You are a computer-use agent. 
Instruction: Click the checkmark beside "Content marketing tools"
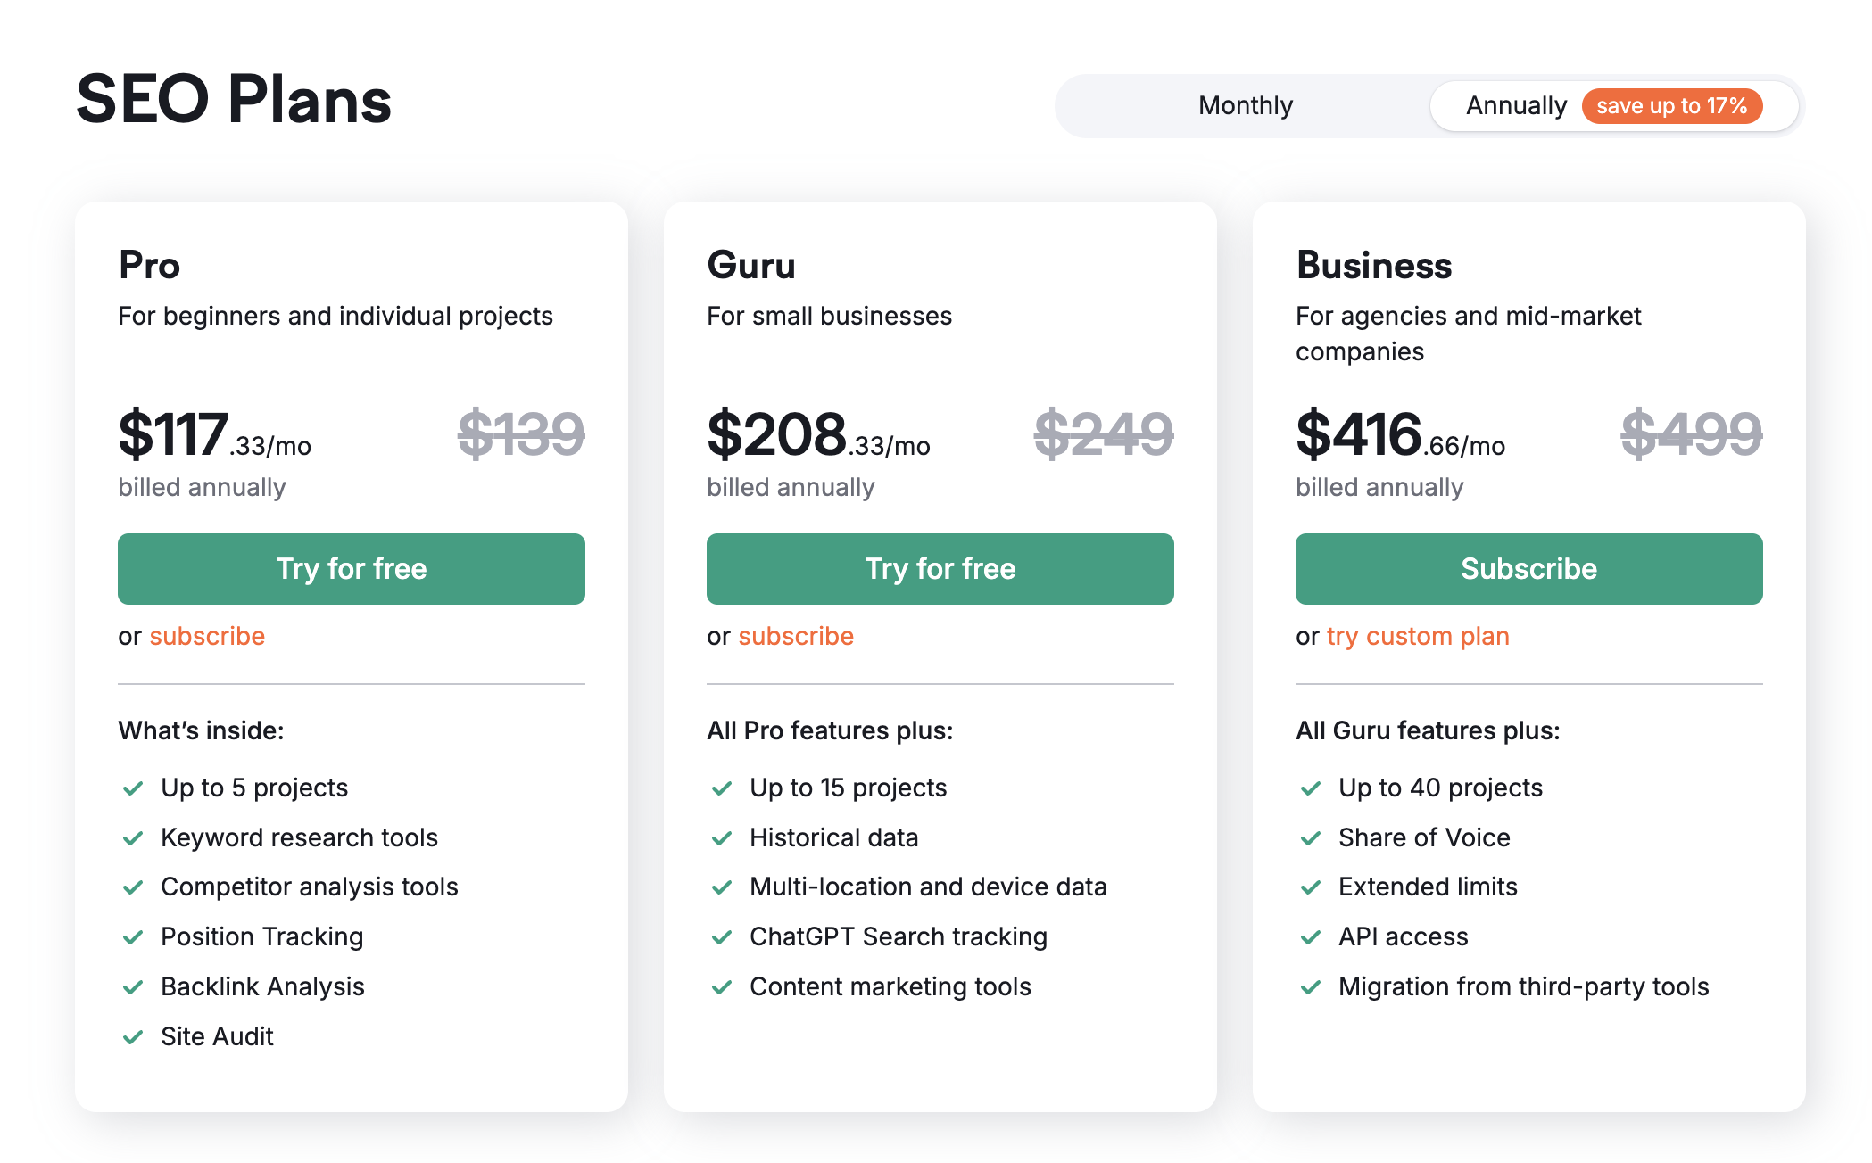coord(724,987)
